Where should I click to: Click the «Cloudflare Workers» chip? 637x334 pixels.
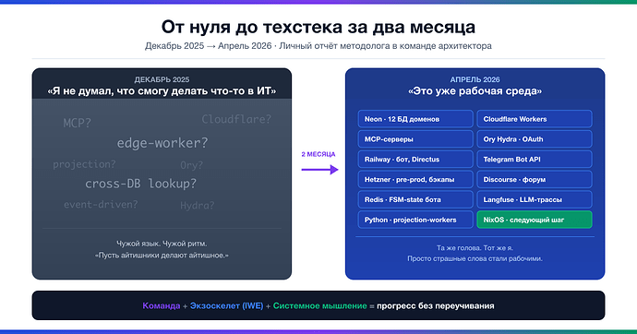pos(535,119)
